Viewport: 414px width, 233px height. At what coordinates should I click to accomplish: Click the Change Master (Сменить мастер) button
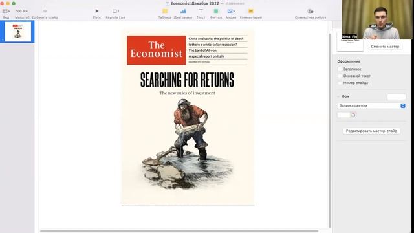(385, 47)
